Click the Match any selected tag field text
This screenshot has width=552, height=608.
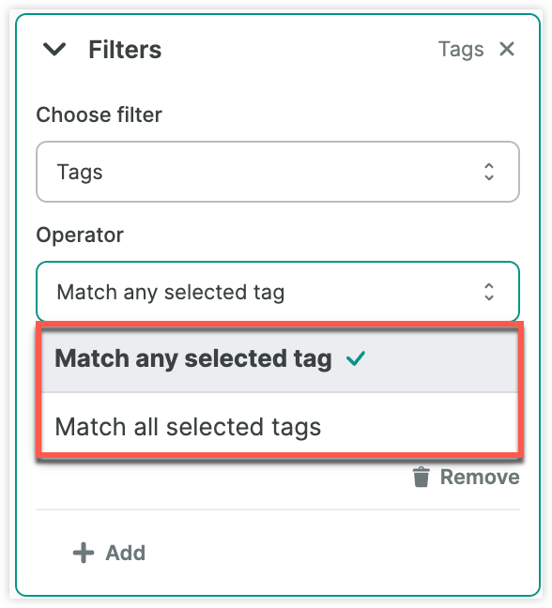171,293
